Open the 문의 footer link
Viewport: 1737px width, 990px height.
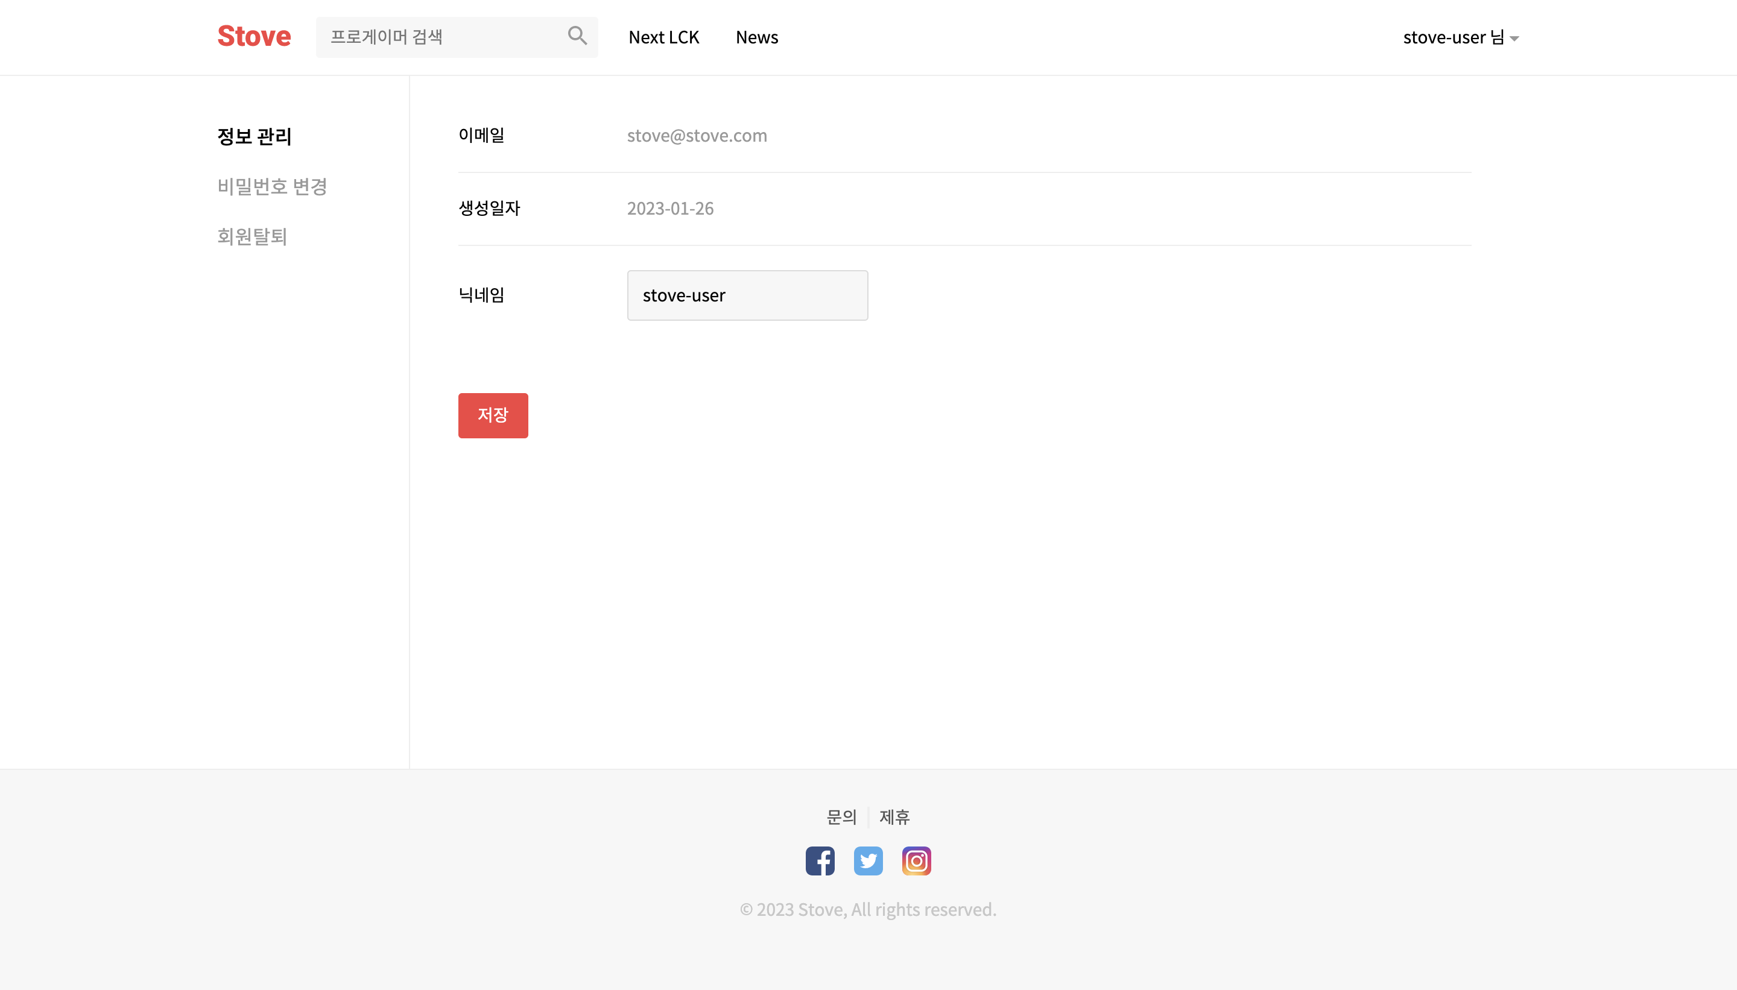(x=842, y=816)
